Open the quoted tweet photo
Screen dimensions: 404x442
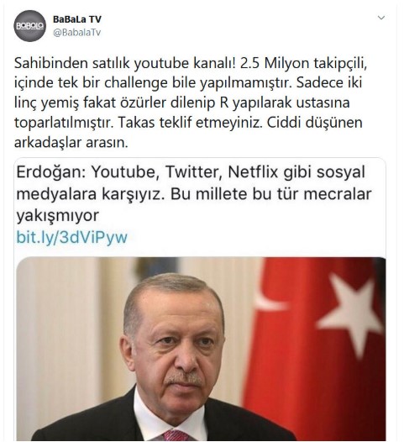point(201,349)
